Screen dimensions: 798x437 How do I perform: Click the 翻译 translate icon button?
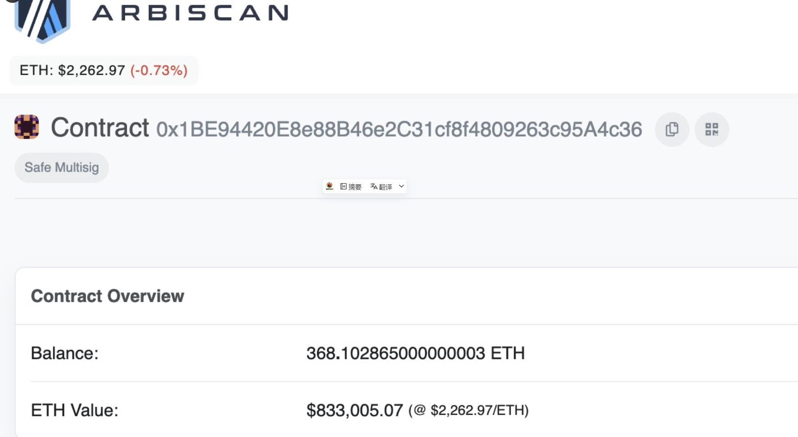[x=381, y=186]
